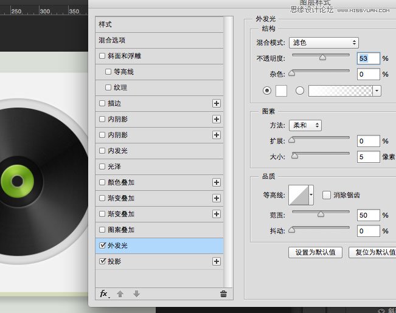Click the 大小 slider handle

click(294, 156)
